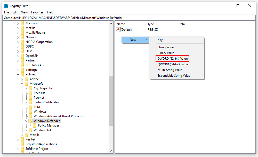Click the OEM folder icon
Screen dimensions: 258x157
click(x=22, y=51)
